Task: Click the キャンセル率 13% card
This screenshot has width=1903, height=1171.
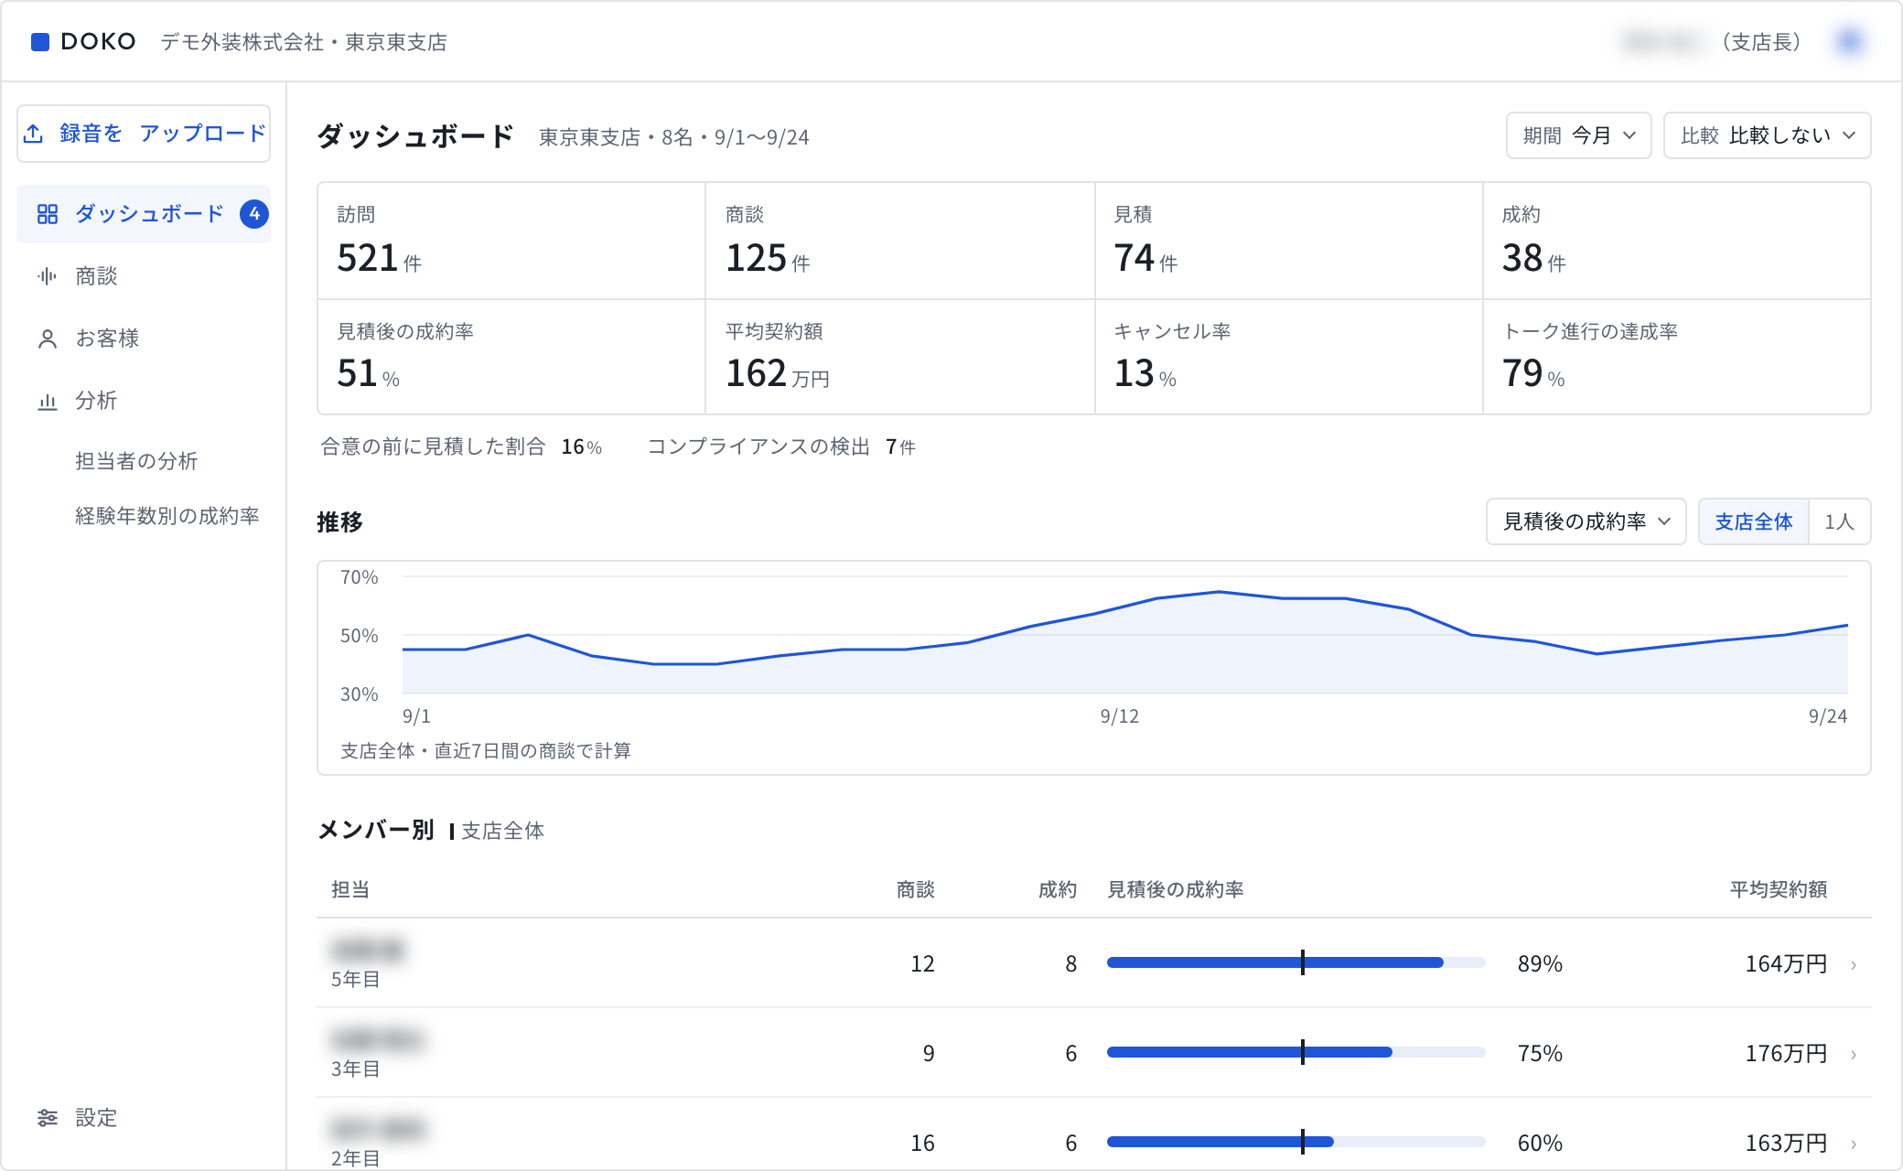Action: pyautogui.click(x=1289, y=357)
